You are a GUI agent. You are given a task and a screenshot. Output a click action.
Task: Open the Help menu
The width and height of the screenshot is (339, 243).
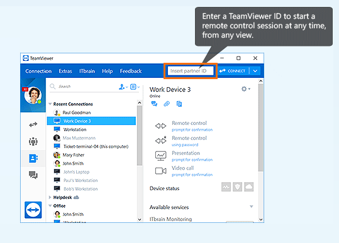tap(107, 71)
